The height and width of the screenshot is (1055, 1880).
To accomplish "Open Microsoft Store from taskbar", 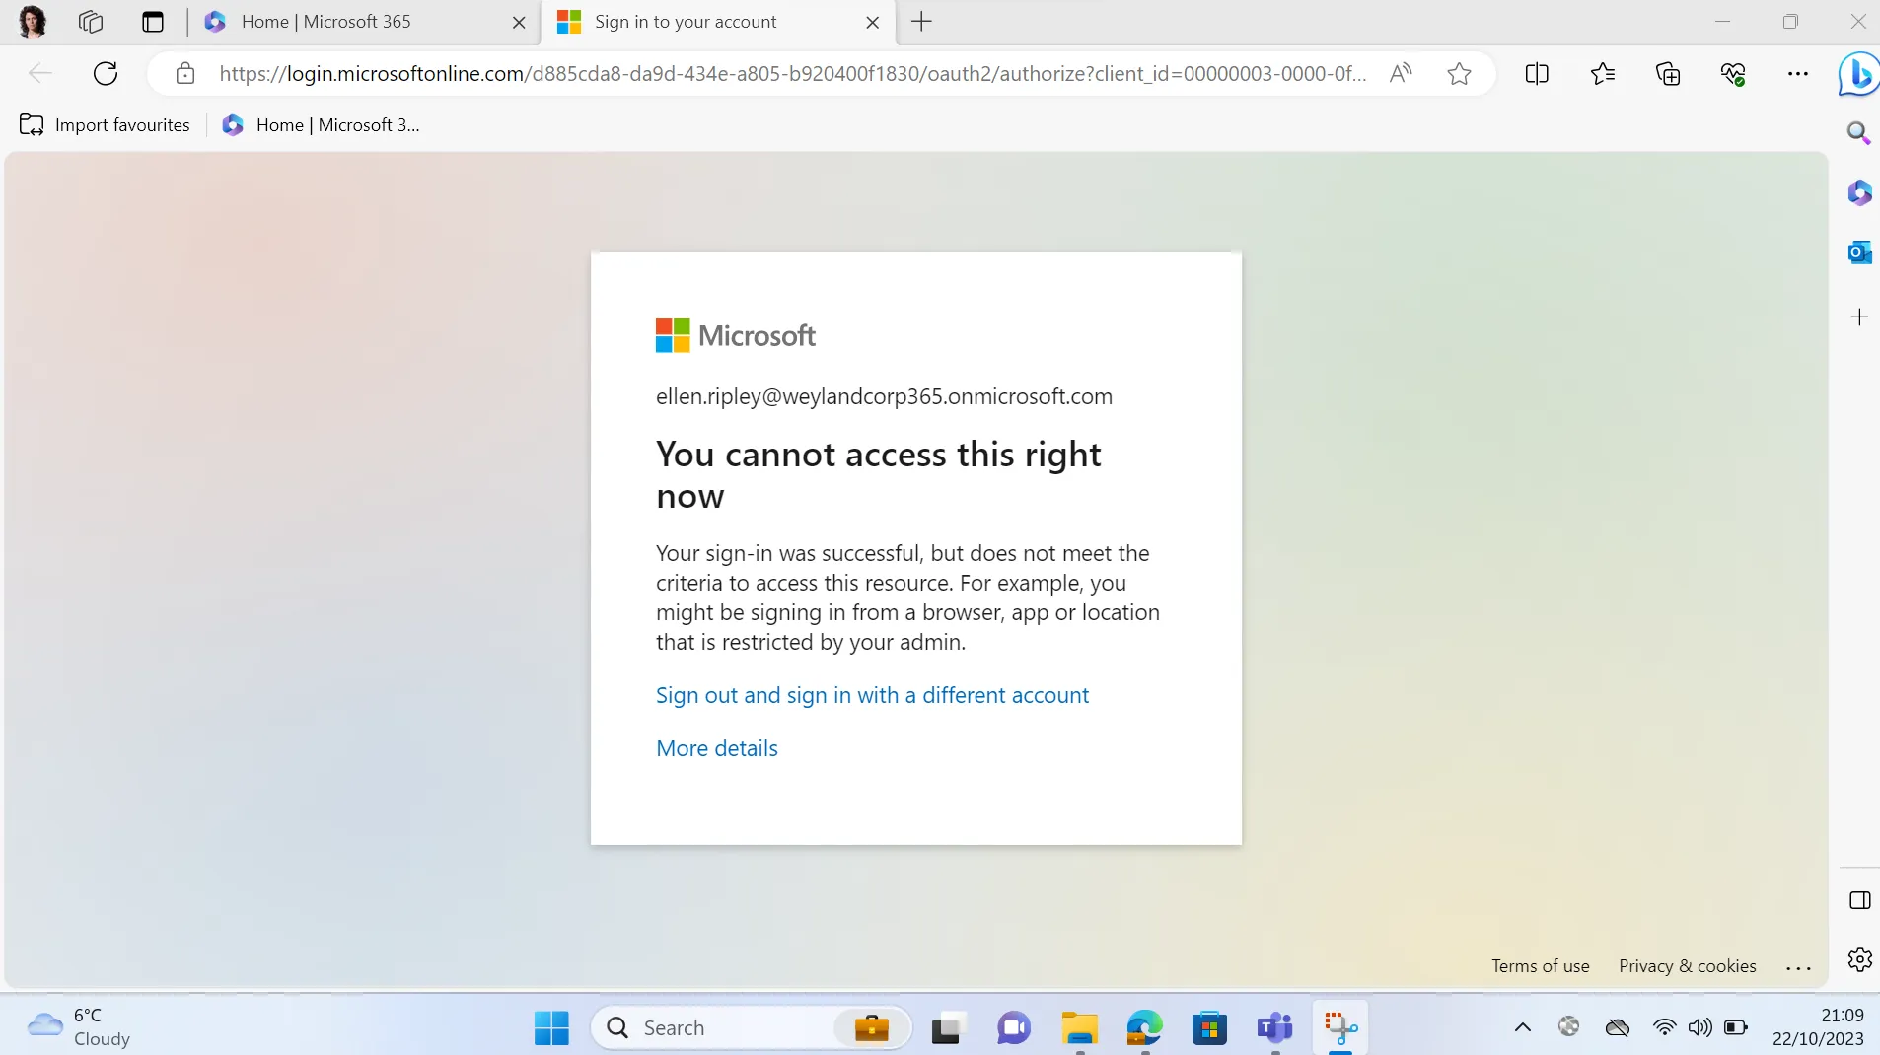I will [1209, 1027].
